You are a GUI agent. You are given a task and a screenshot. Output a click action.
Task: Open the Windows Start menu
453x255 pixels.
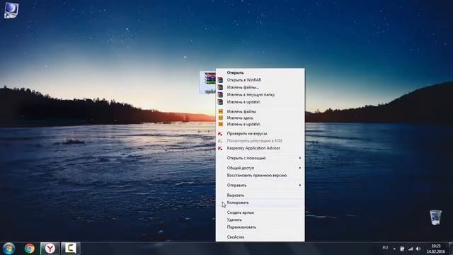(x=8, y=249)
